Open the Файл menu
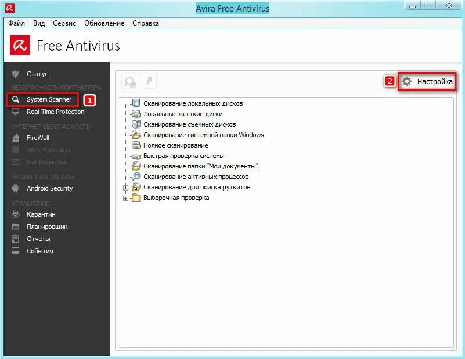Image resolution: width=465 pixels, height=359 pixels. click(x=16, y=23)
